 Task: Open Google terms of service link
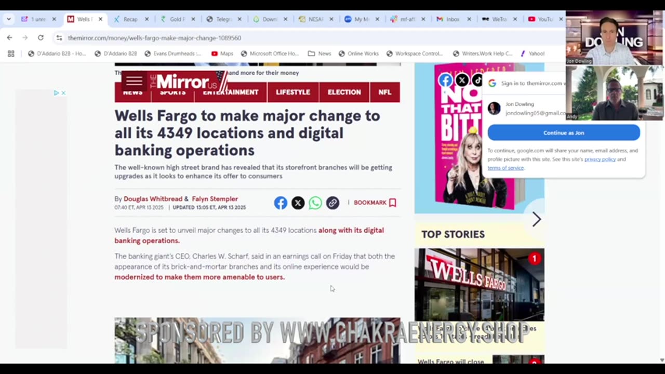(x=506, y=168)
